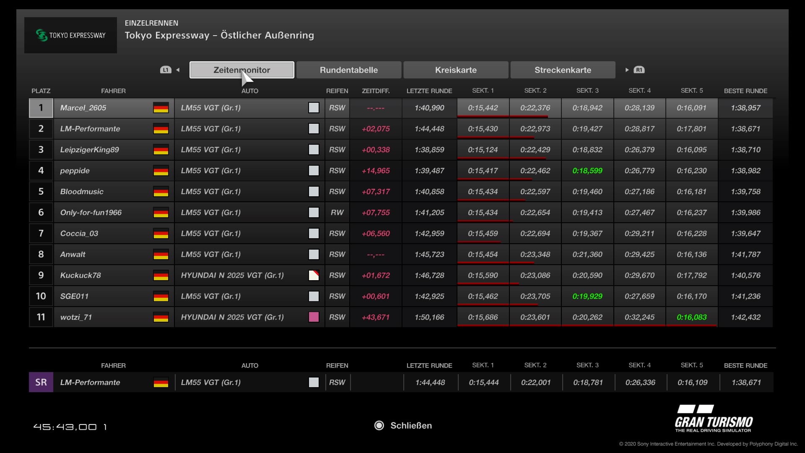Viewport: 805px width, 453px height.
Task: Click the Schließen button
Action: click(410, 425)
